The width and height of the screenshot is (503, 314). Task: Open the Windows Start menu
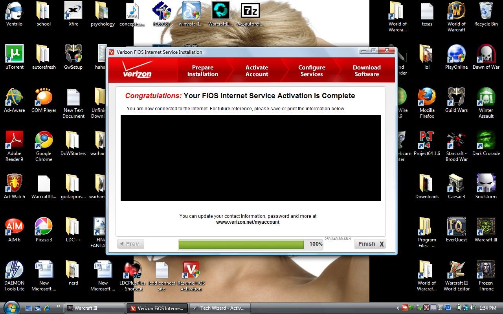11,307
